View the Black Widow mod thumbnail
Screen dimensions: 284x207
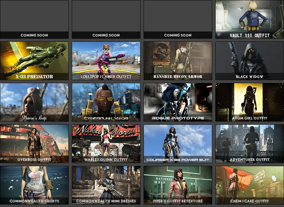(250, 61)
